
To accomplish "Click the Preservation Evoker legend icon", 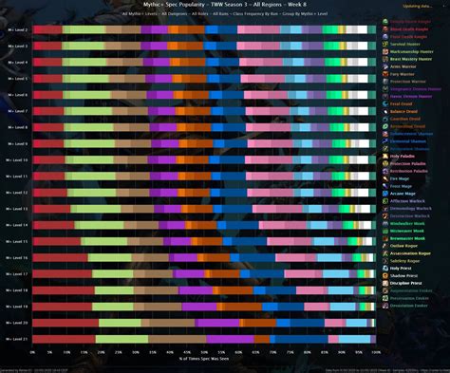I will 385,298.
